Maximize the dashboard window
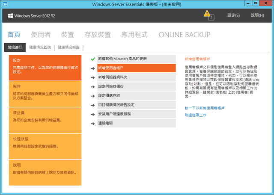 click(256, 3)
